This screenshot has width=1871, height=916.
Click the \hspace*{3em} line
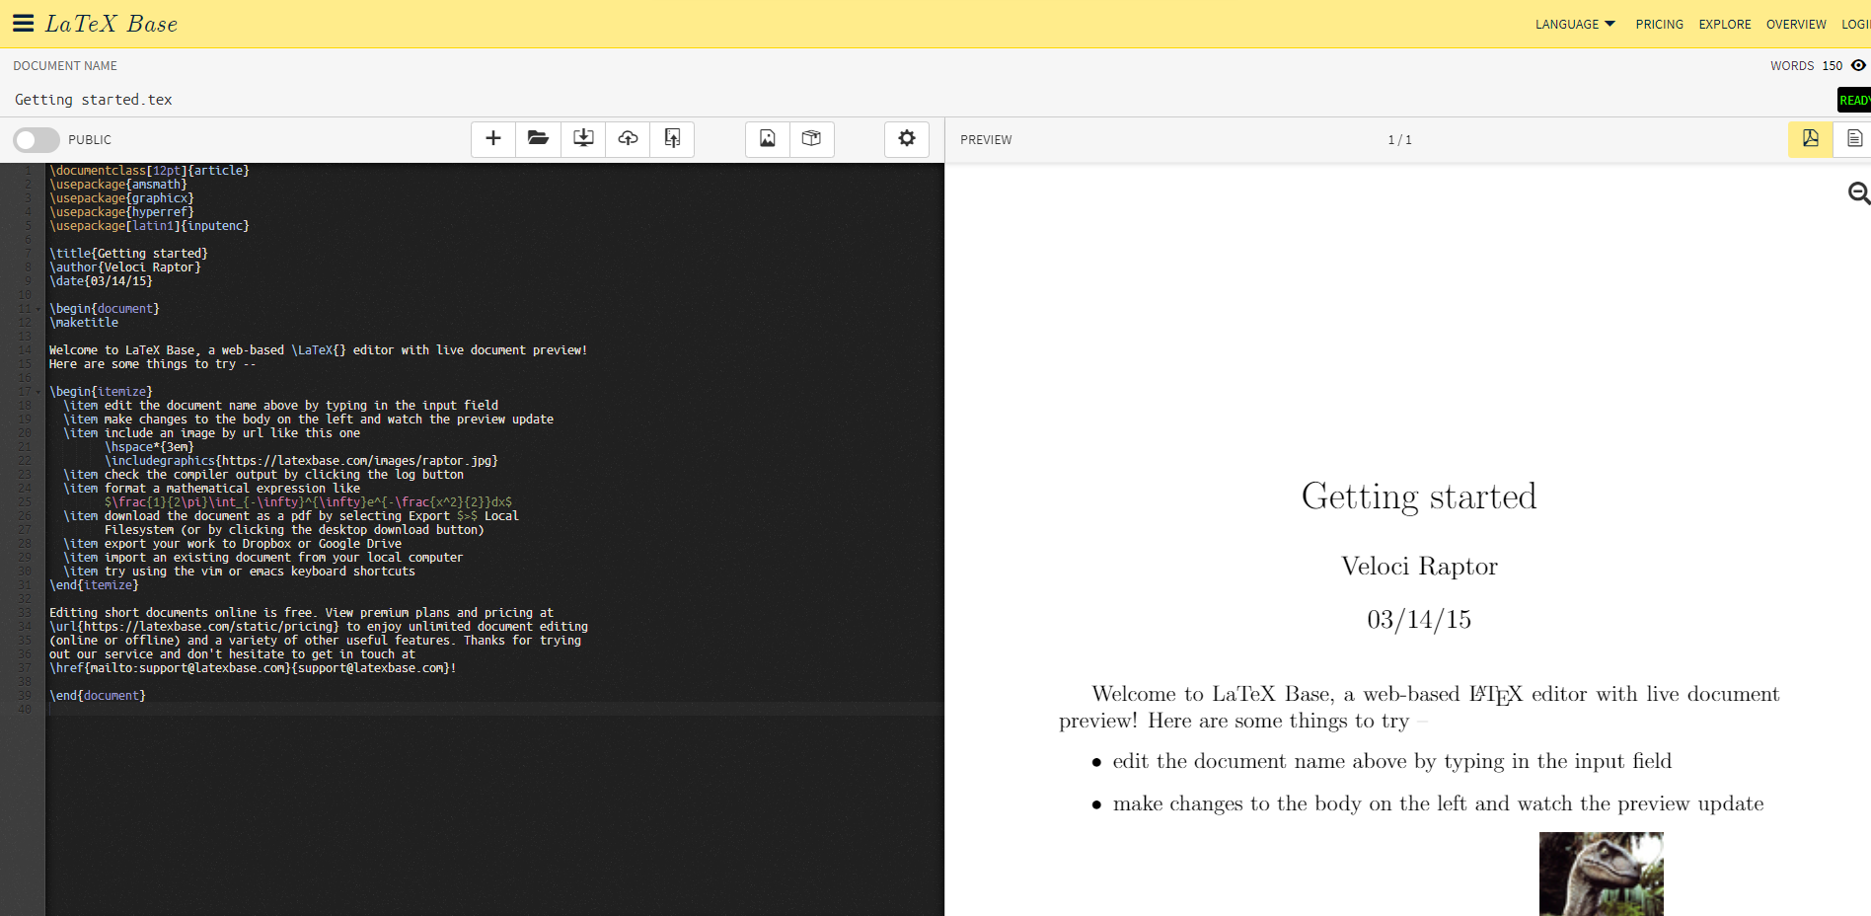click(149, 447)
